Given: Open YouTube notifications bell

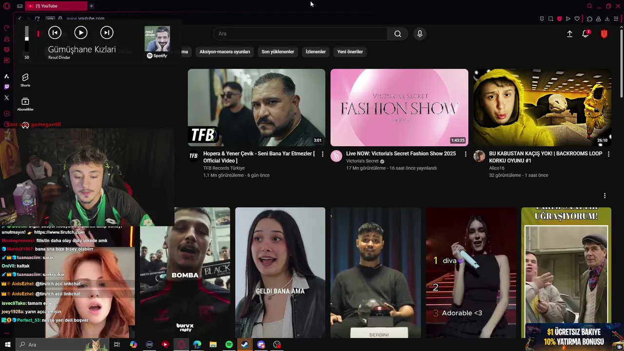Looking at the screenshot, I should [585, 34].
